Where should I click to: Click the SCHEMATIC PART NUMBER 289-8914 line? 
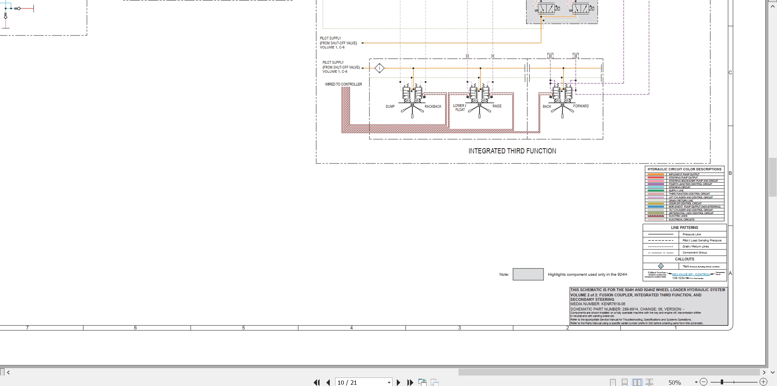click(627, 309)
